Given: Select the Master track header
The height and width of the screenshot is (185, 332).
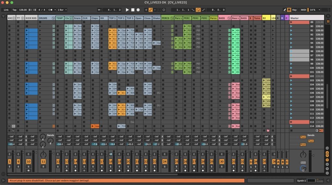Looking at the screenshot, I should tap(307, 18).
